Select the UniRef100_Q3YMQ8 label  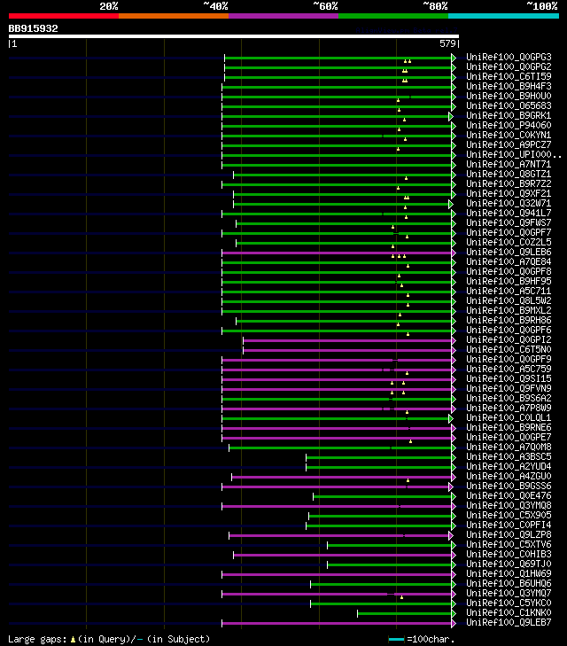tap(509, 505)
